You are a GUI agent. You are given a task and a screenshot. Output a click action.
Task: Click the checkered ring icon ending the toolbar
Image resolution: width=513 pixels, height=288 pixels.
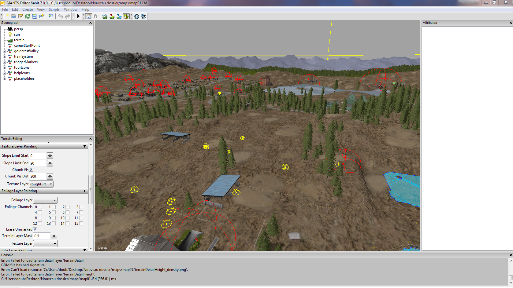pos(143,16)
